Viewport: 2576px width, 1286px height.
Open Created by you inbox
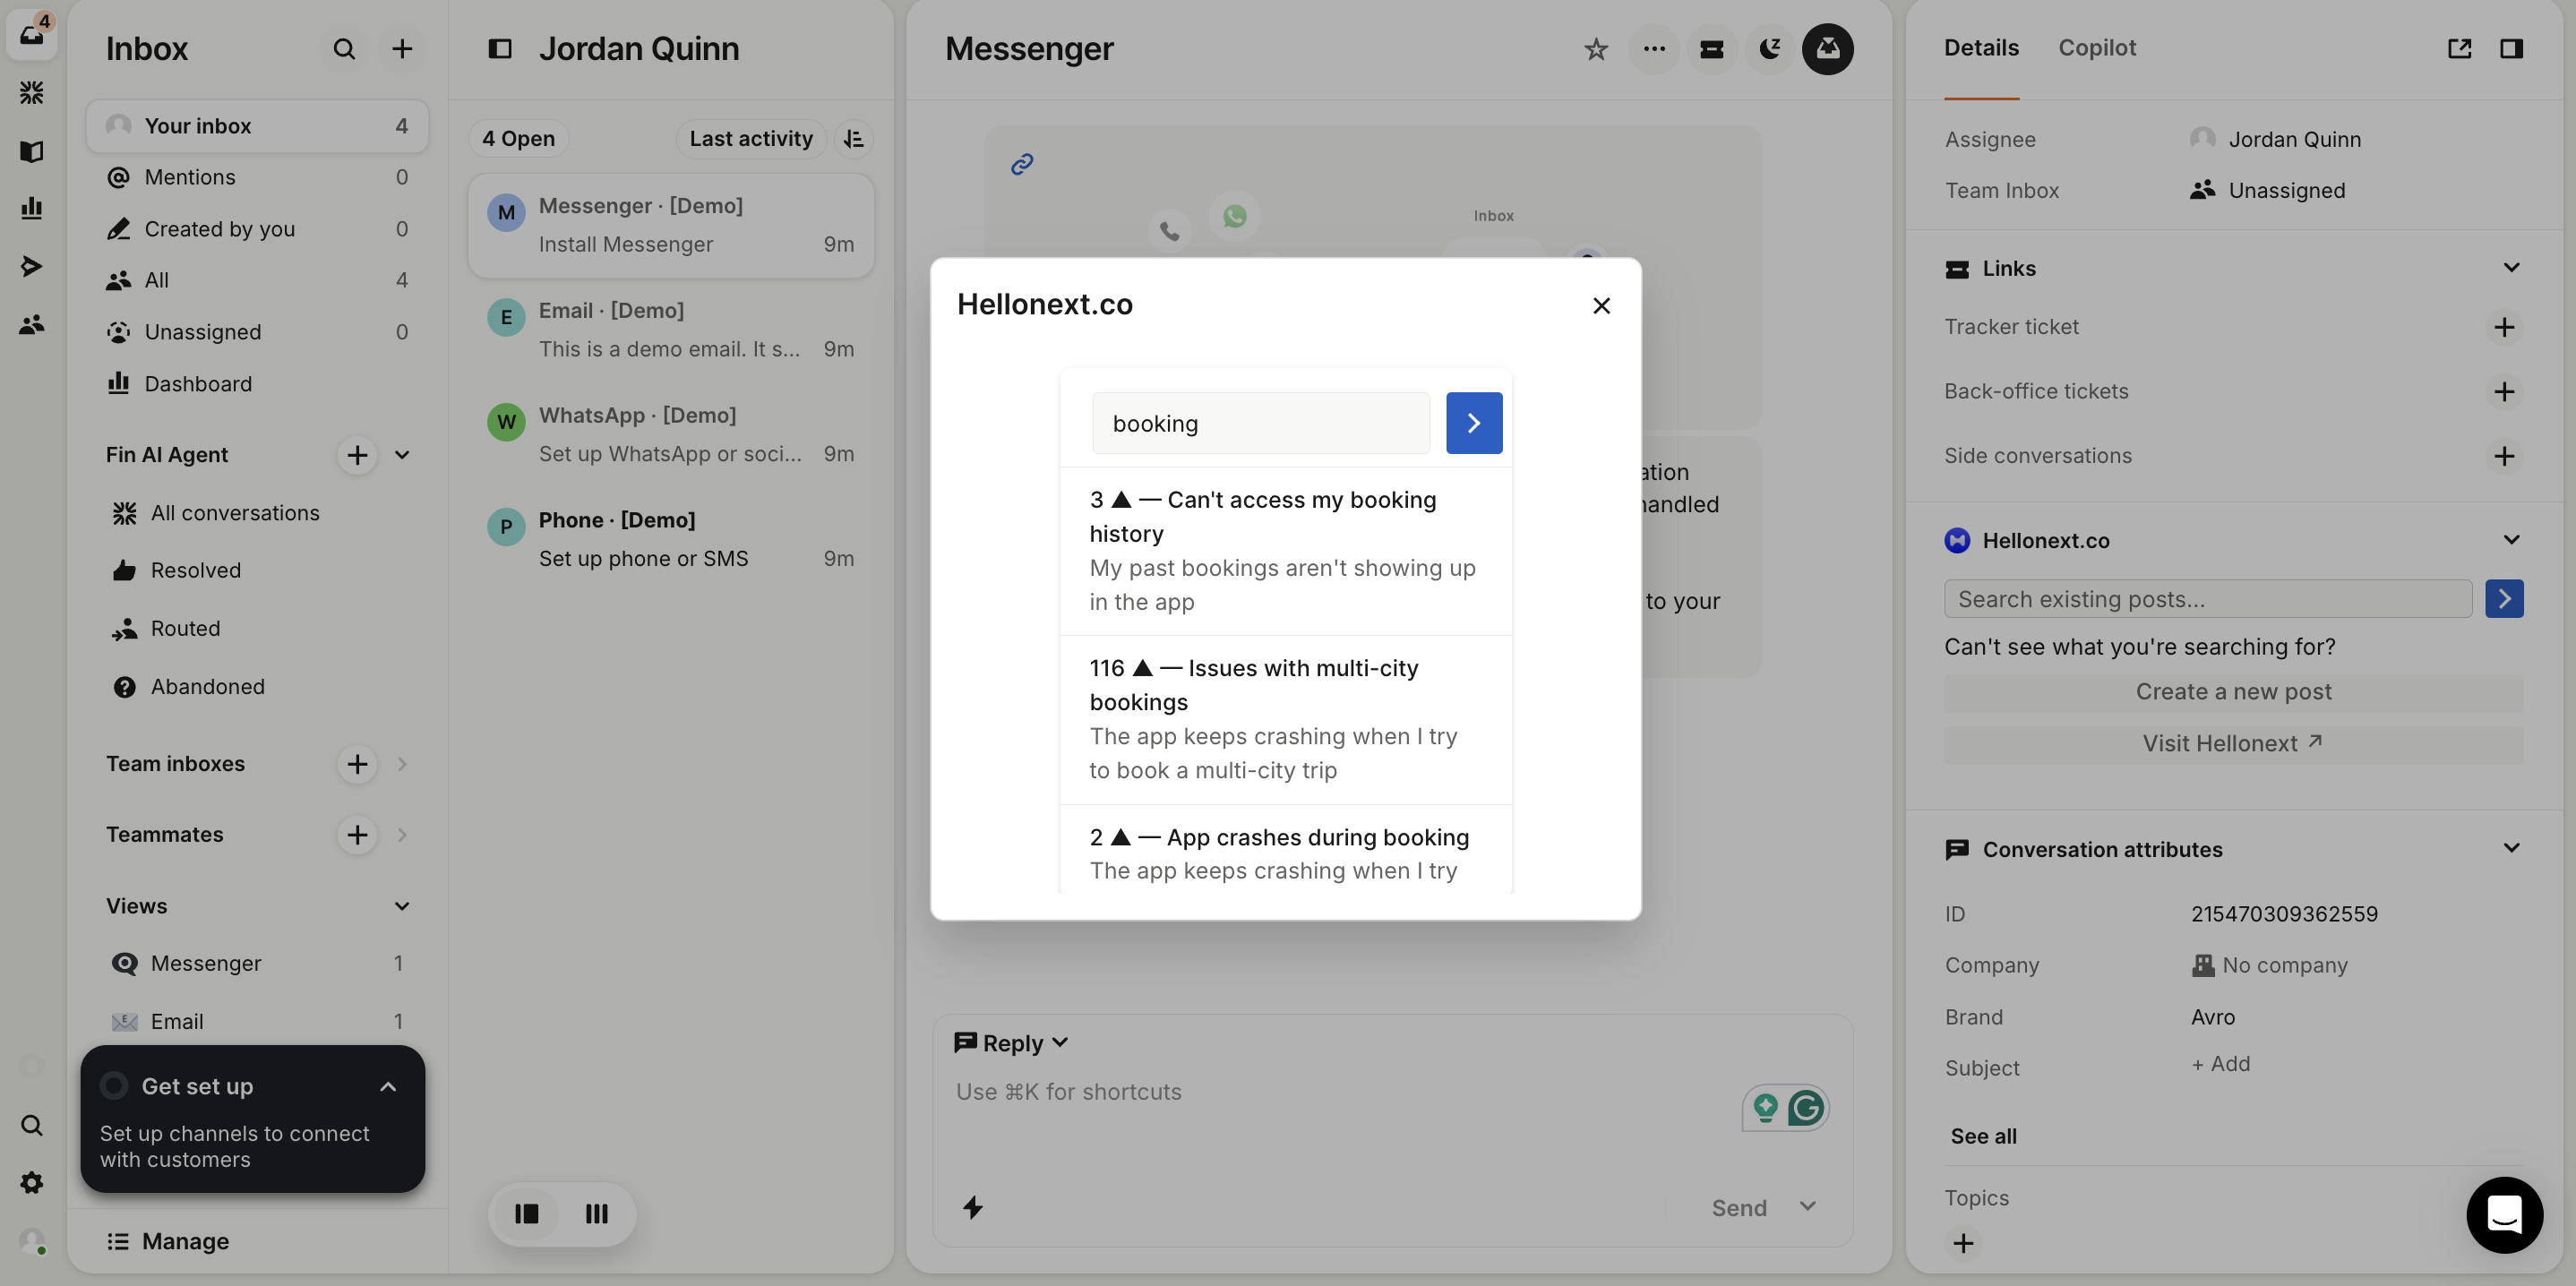point(257,229)
